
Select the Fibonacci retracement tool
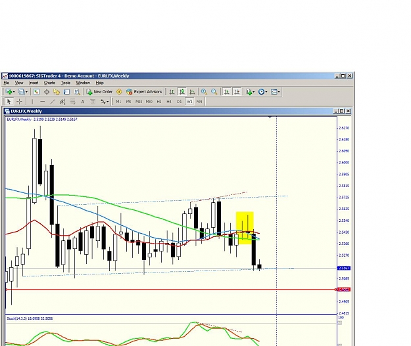72,102
